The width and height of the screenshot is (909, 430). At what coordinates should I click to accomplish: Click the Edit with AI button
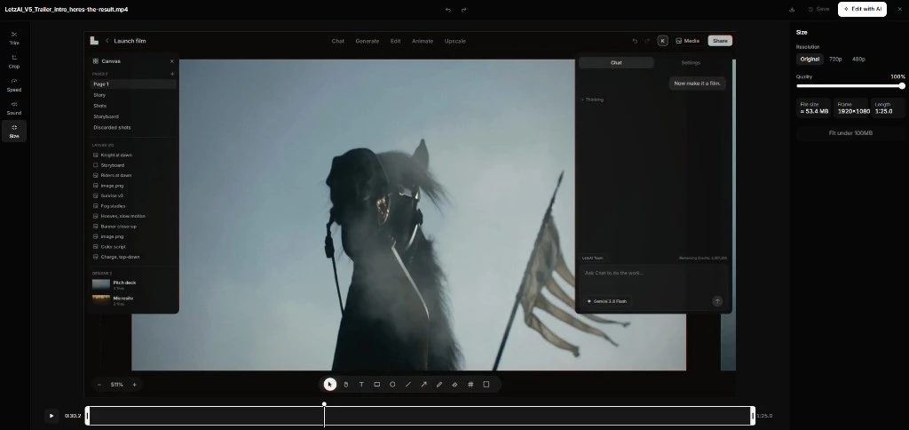pos(862,9)
